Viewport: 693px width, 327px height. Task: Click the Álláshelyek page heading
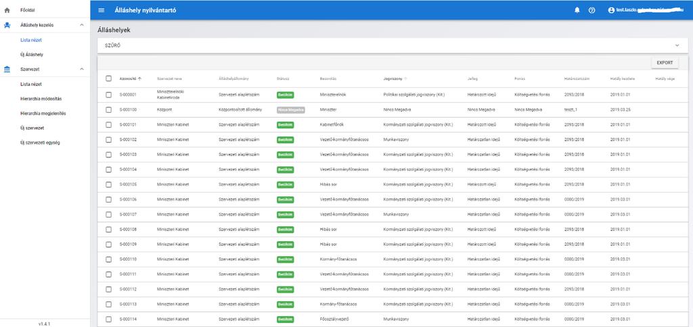(x=114, y=30)
